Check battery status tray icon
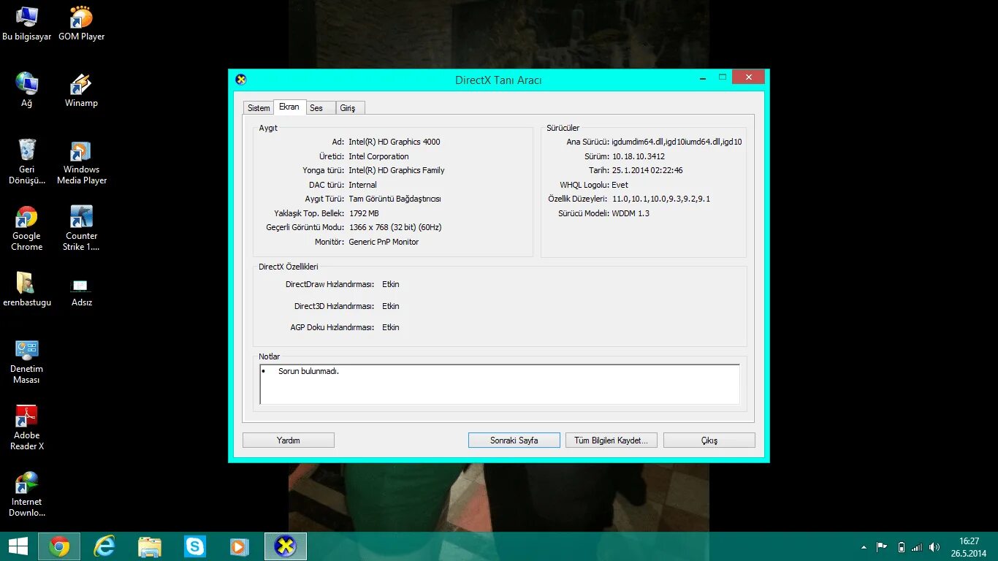 pyautogui.click(x=901, y=547)
